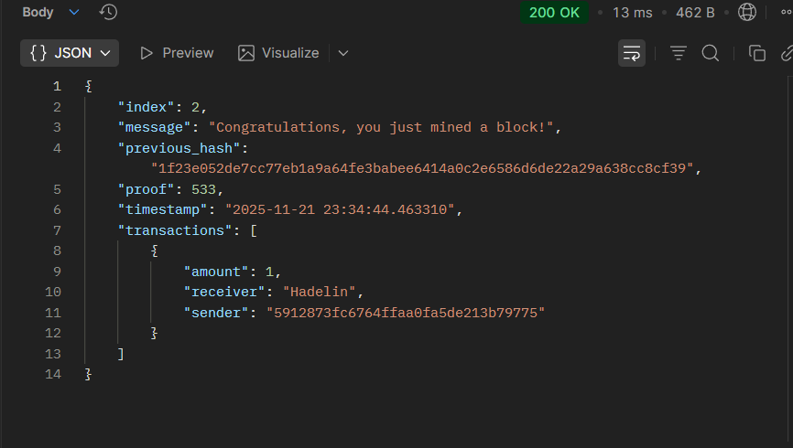Switch to the Visualize view
The height and width of the screenshot is (448, 793).
coord(278,53)
